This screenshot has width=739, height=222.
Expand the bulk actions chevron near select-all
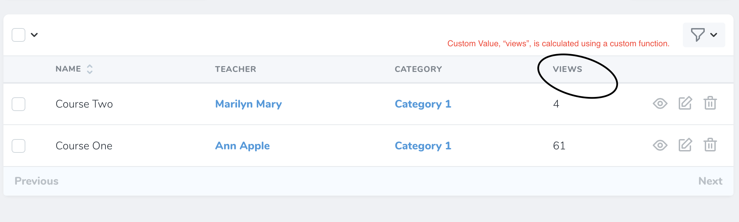(34, 35)
